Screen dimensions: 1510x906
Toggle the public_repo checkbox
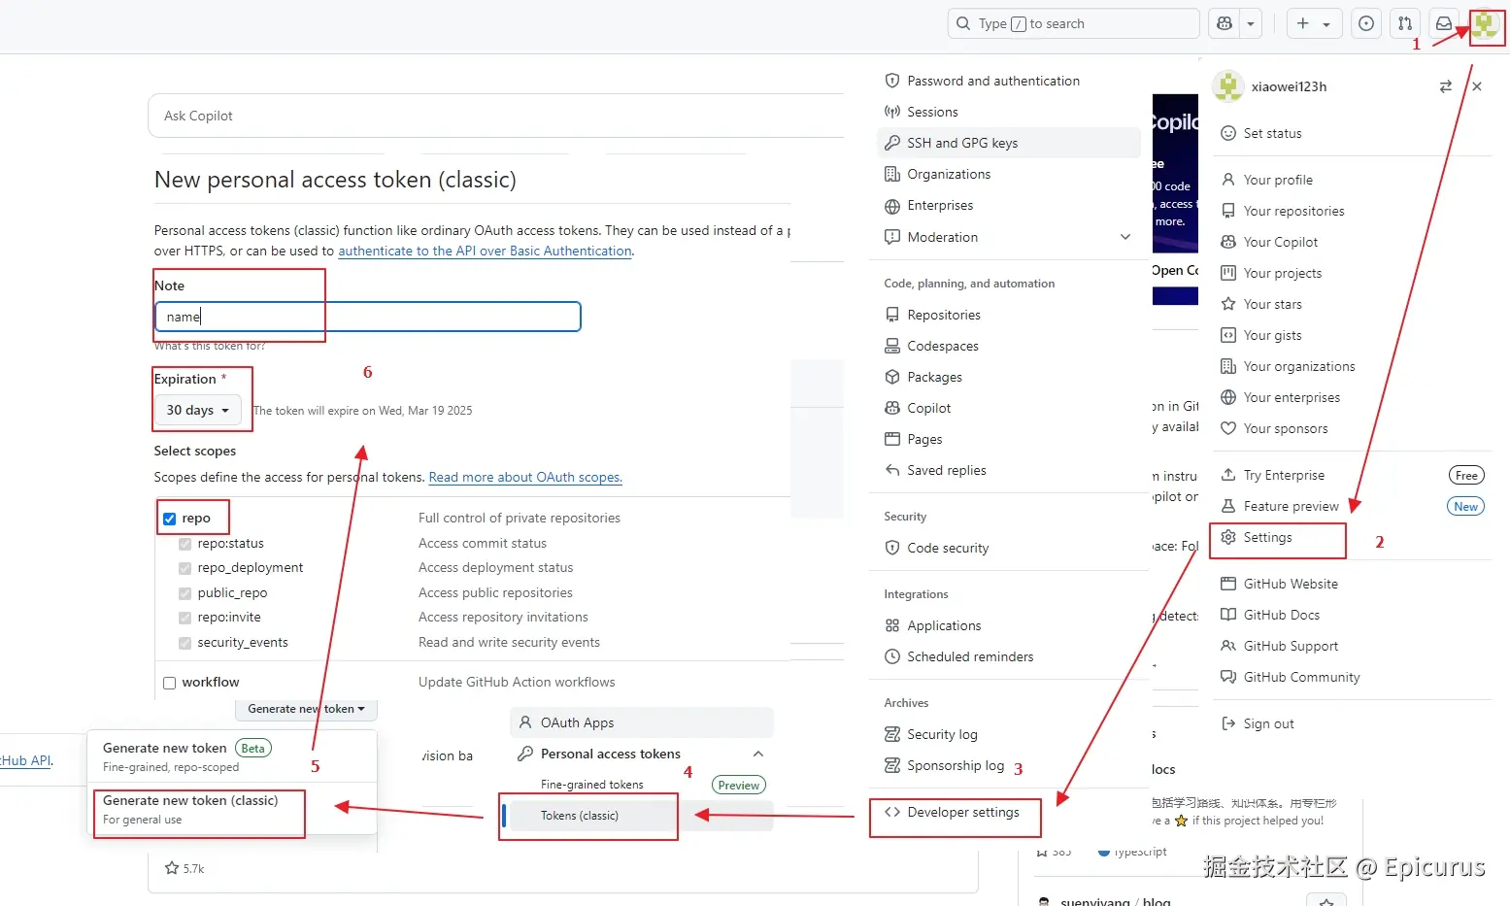[185, 593]
